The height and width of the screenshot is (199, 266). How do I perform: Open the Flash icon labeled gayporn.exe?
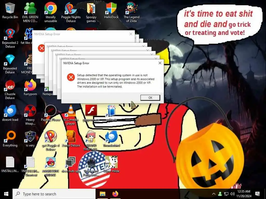click(x=91, y=113)
